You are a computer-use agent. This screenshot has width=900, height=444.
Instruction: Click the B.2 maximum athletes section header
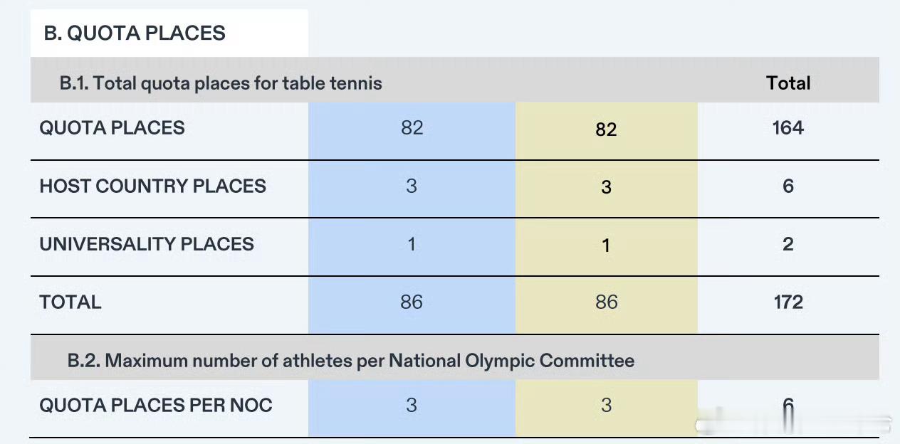coord(350,361)
